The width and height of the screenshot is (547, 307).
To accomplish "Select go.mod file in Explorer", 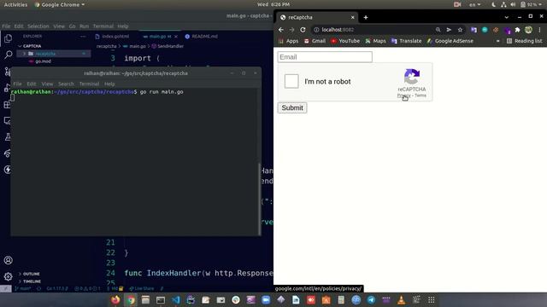I will (43, 61).
